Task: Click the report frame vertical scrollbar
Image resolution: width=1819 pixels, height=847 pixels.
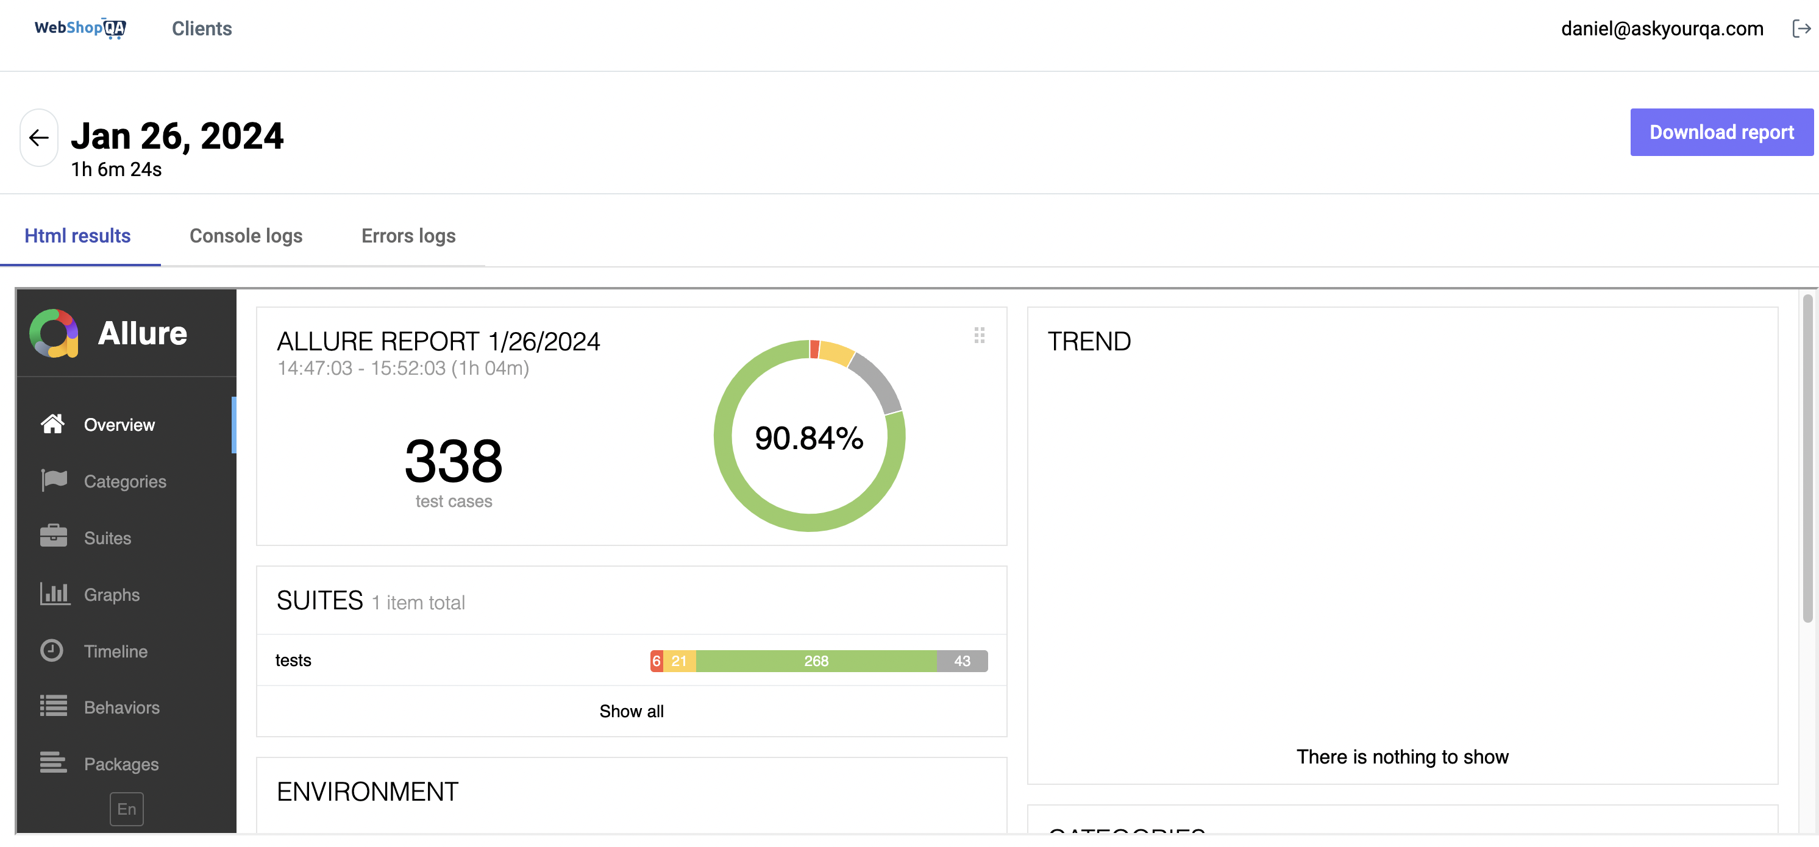Action: click(x=1807, y=459)
